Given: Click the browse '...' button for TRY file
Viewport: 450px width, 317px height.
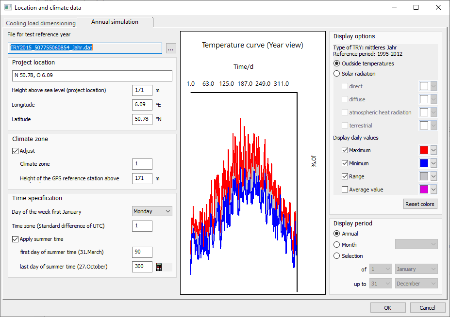Looking at the screenshot, I should click(170, 48).
